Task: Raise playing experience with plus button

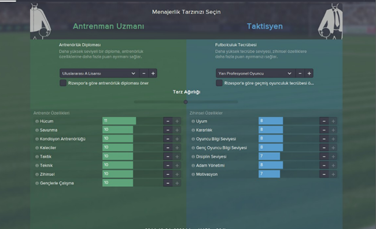Action: [x=309, y=73]
